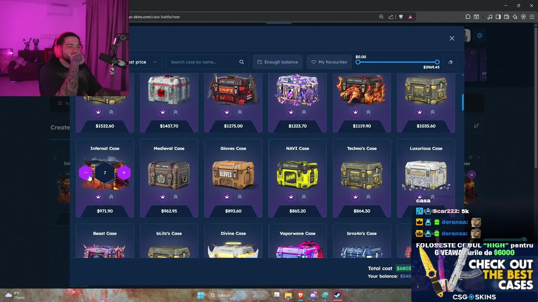
Task: Open Steam from the taskbar
Action: point(337,295)
